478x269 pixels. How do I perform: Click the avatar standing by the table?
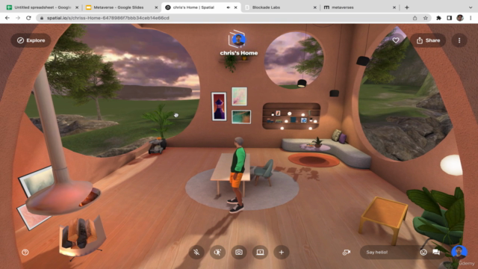coord(238,174)
